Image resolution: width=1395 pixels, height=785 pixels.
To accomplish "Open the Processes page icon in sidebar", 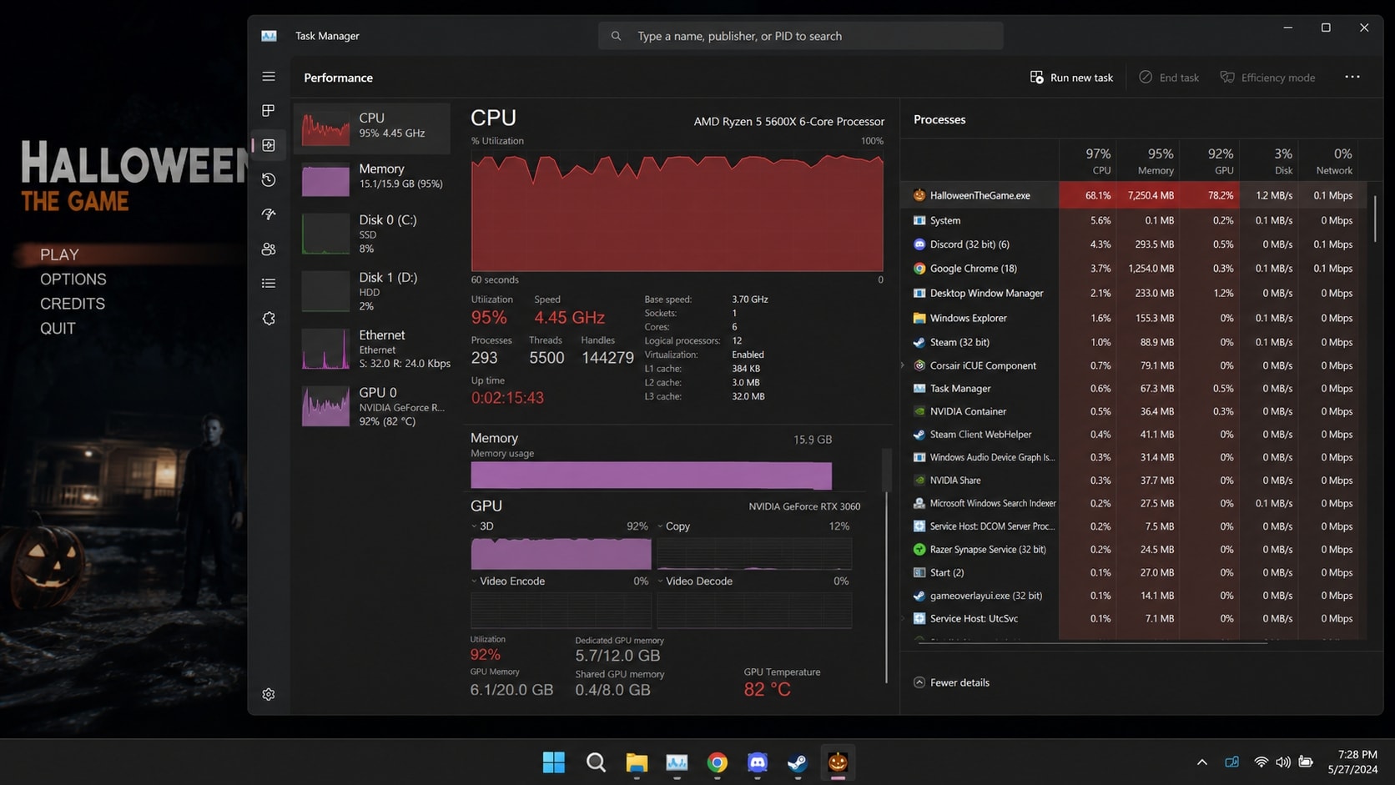I will [x=269, y=111].
